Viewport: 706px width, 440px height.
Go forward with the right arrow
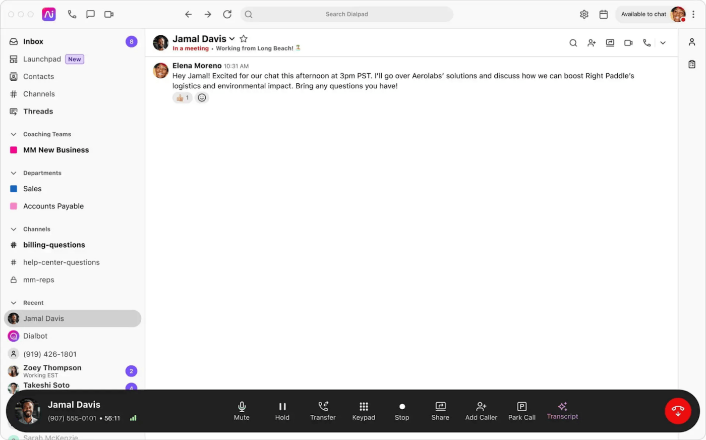coord(208,14)
